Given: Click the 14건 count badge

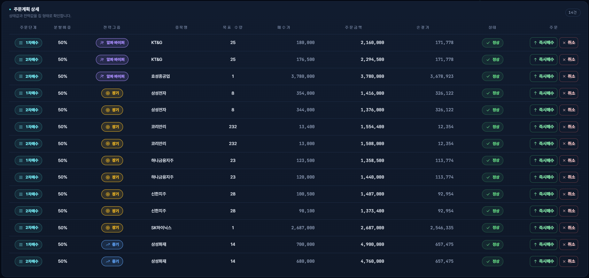Looking at the screenshot, I should (573, 12).
